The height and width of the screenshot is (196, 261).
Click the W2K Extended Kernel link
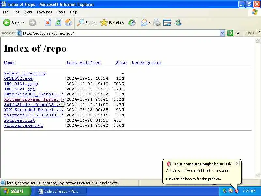click(34, 110)
